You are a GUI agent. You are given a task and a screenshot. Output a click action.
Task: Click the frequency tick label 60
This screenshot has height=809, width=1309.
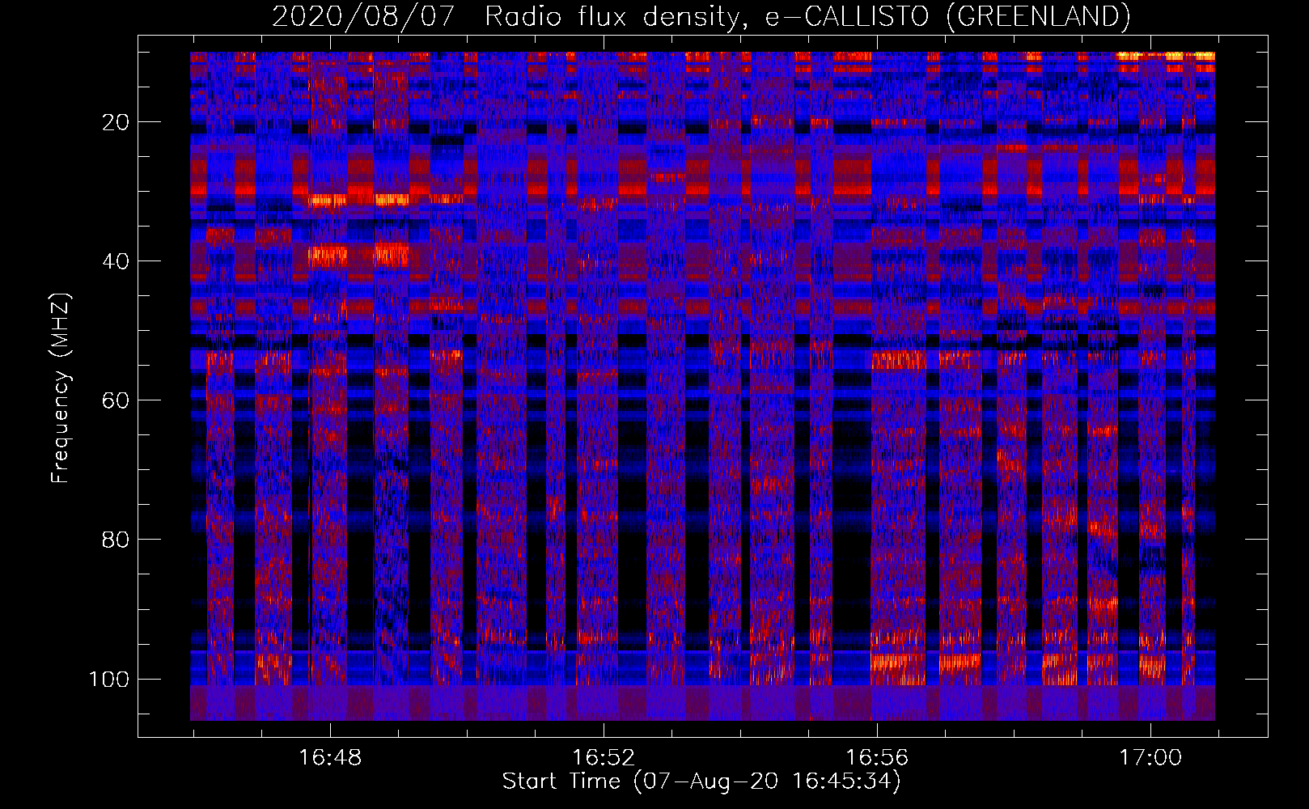[x=116, y=400]
